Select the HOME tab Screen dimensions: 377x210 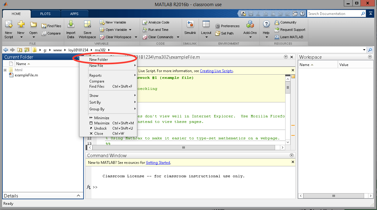click(16, 14)
